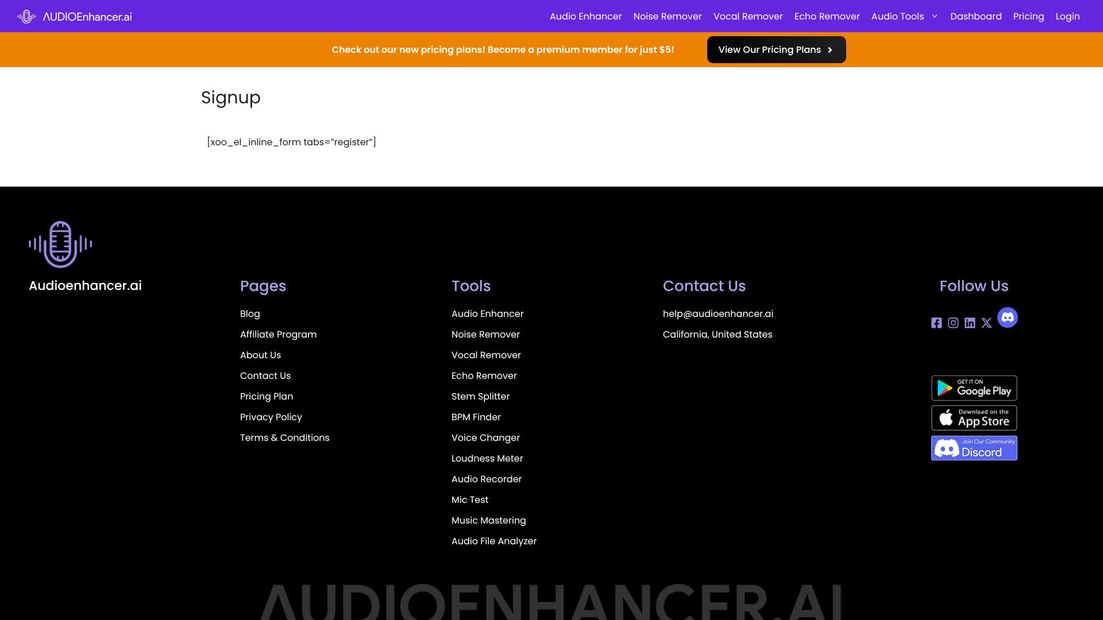
Task: Click the Get it on Google Play badge
Action: tap(974, 388)
